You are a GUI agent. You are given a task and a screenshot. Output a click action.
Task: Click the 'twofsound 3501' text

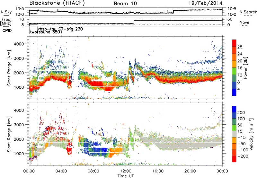pos(46,32)
